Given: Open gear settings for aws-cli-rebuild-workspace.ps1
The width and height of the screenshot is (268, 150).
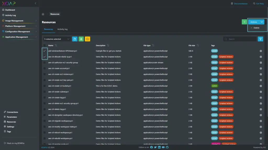Looking at the screenshot, I should point(261,139).
